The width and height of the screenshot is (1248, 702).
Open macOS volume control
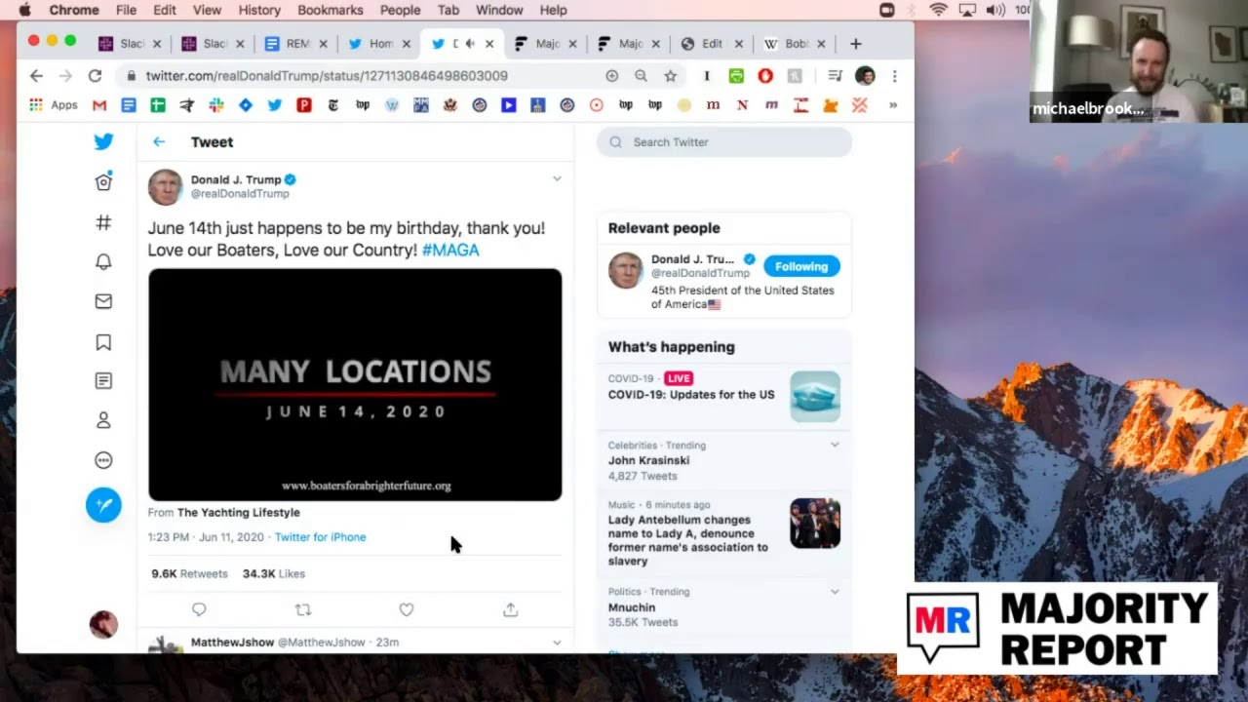[x=995, y=10]
